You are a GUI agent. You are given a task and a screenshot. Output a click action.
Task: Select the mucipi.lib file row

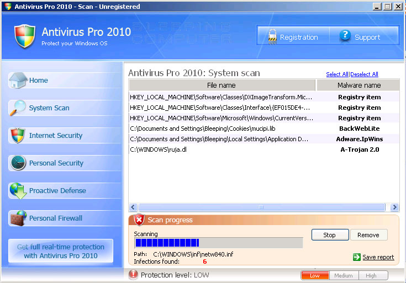[x=263, y=129]
